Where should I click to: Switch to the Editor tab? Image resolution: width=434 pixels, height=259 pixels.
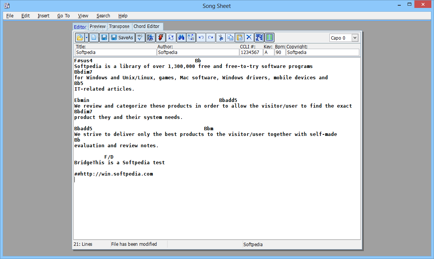(x=80, y=27)
